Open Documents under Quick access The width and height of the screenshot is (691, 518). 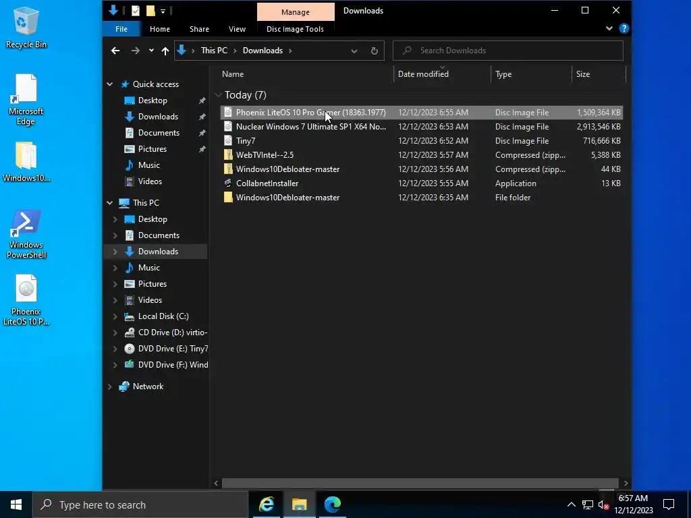[x=158, y=133]
